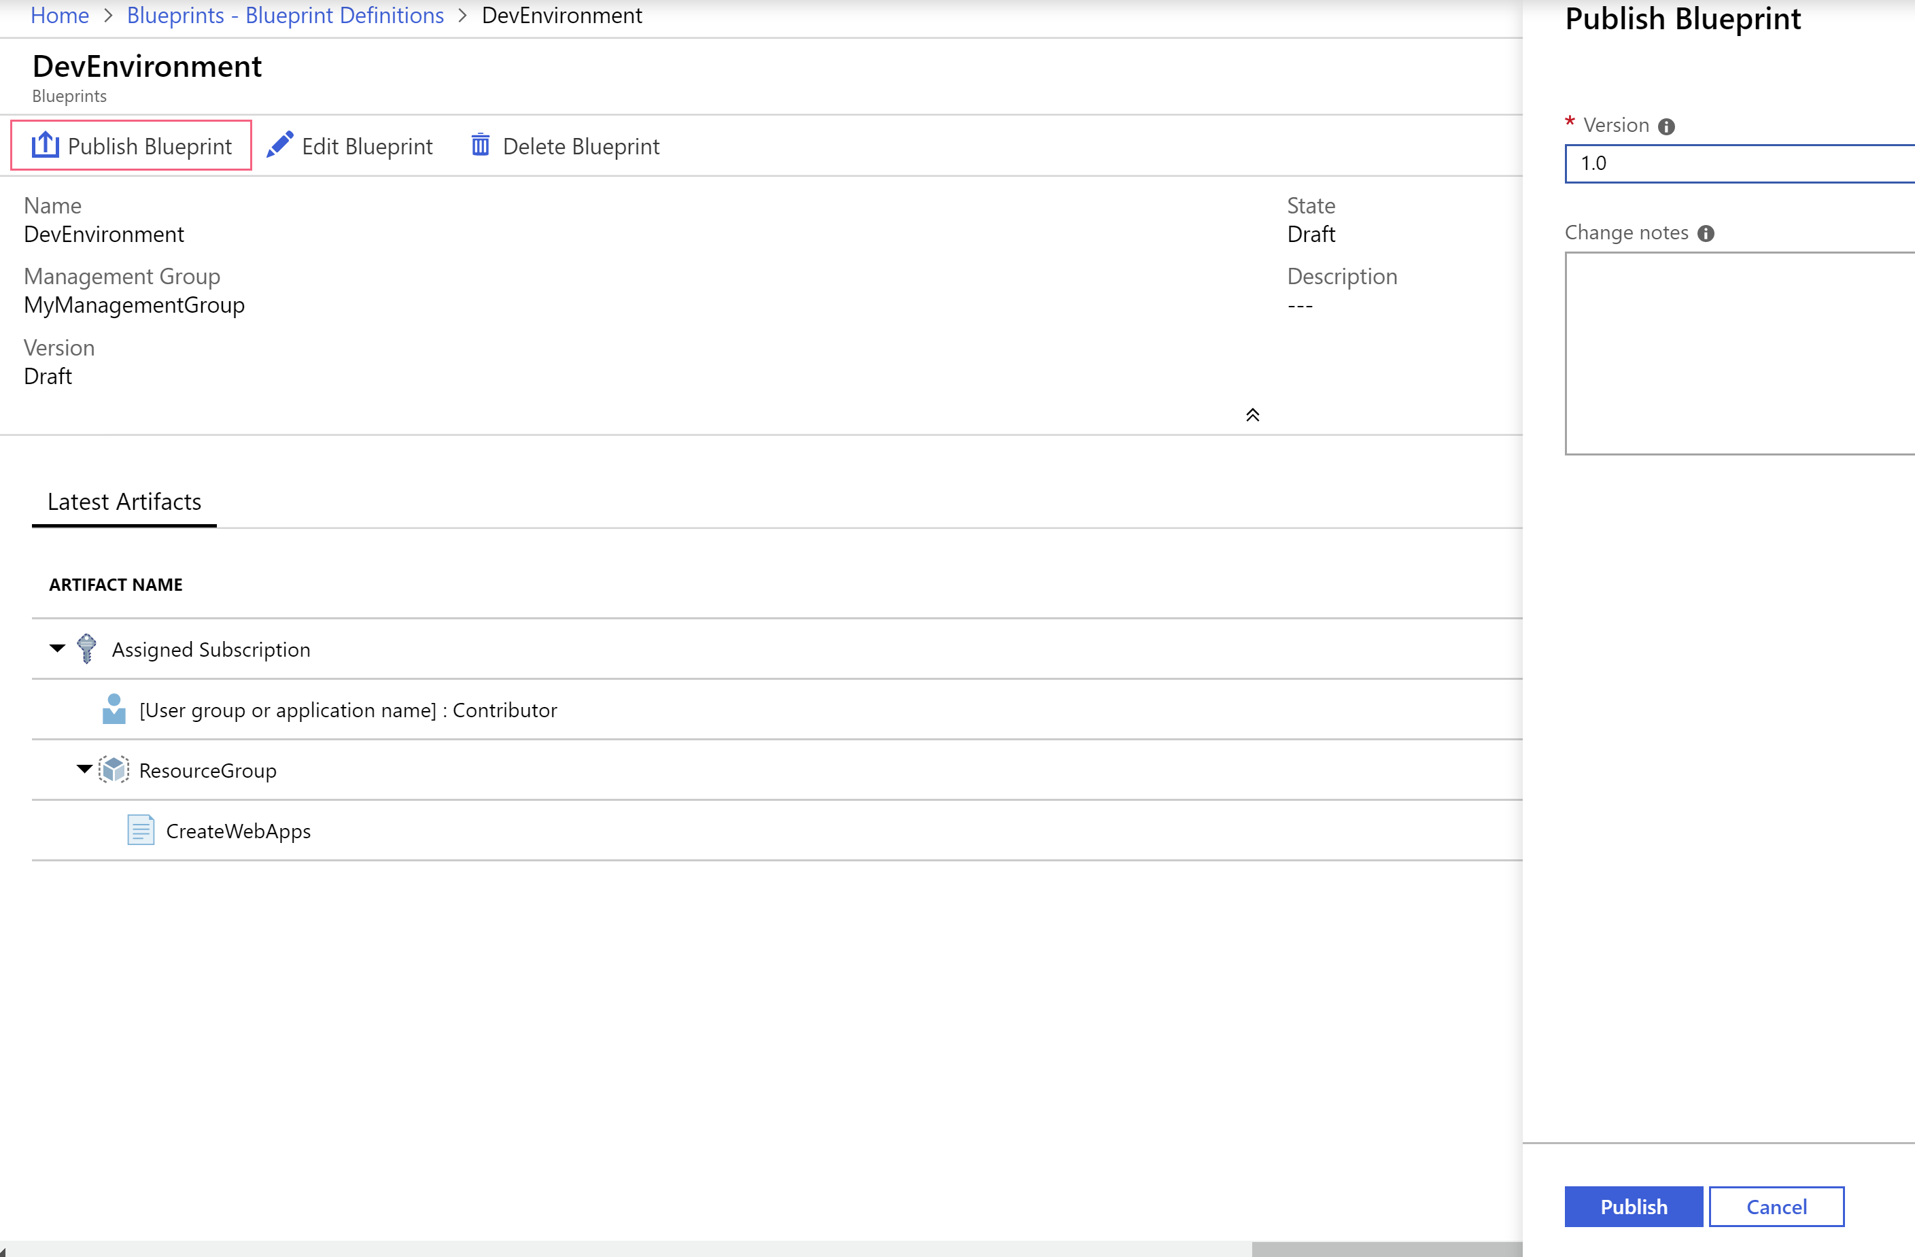The width and height of the screenshot is (1915, 1257).
Task: Click the Cancel button
Action: click(x=1776, y=1206)
